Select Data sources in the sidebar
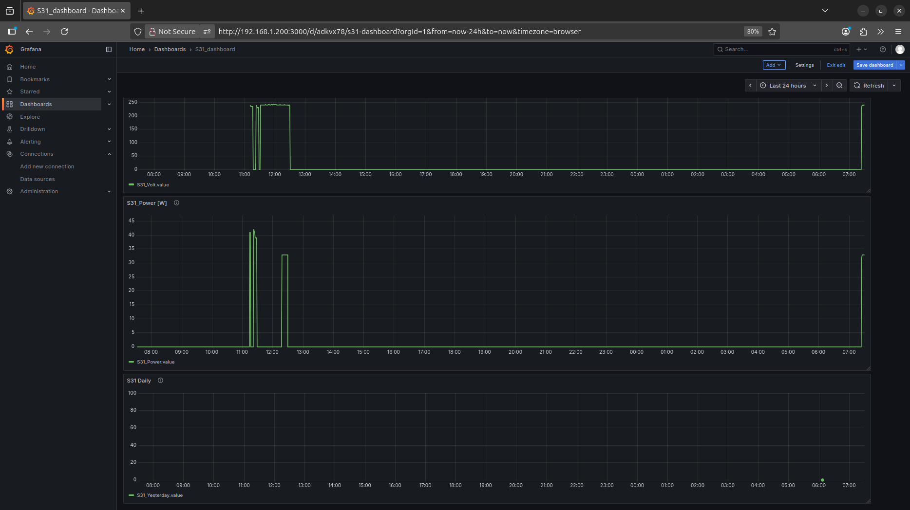The width and height of the screenshot is (910, 510). point(38,179)
